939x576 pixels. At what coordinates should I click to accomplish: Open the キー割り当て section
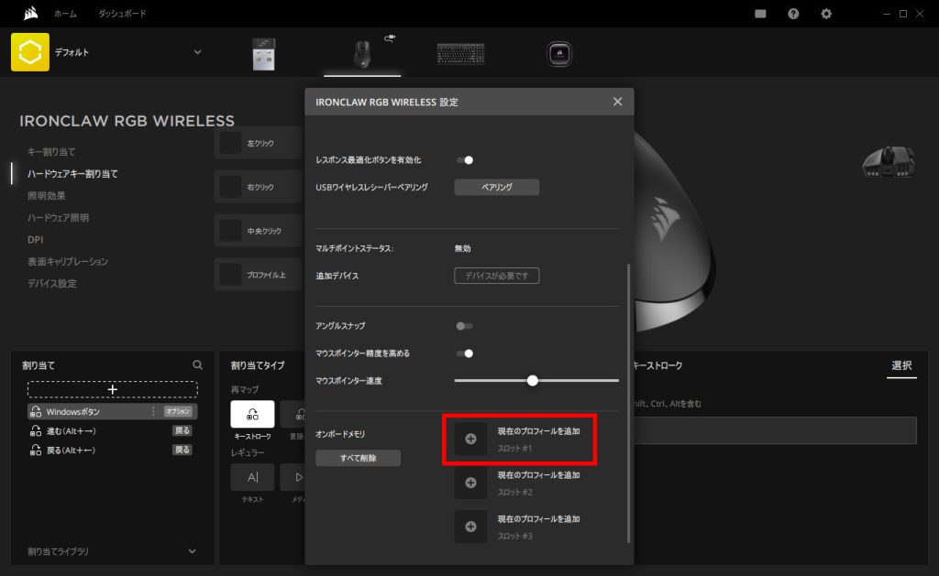click(51, 152)
